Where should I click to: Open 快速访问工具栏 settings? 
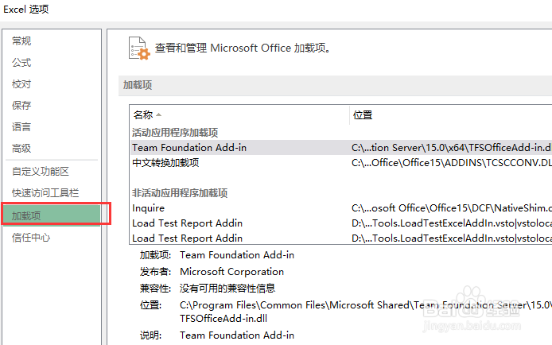45,192
